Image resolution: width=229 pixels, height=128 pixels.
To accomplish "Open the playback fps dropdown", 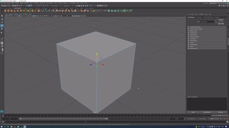I will 214,119.
